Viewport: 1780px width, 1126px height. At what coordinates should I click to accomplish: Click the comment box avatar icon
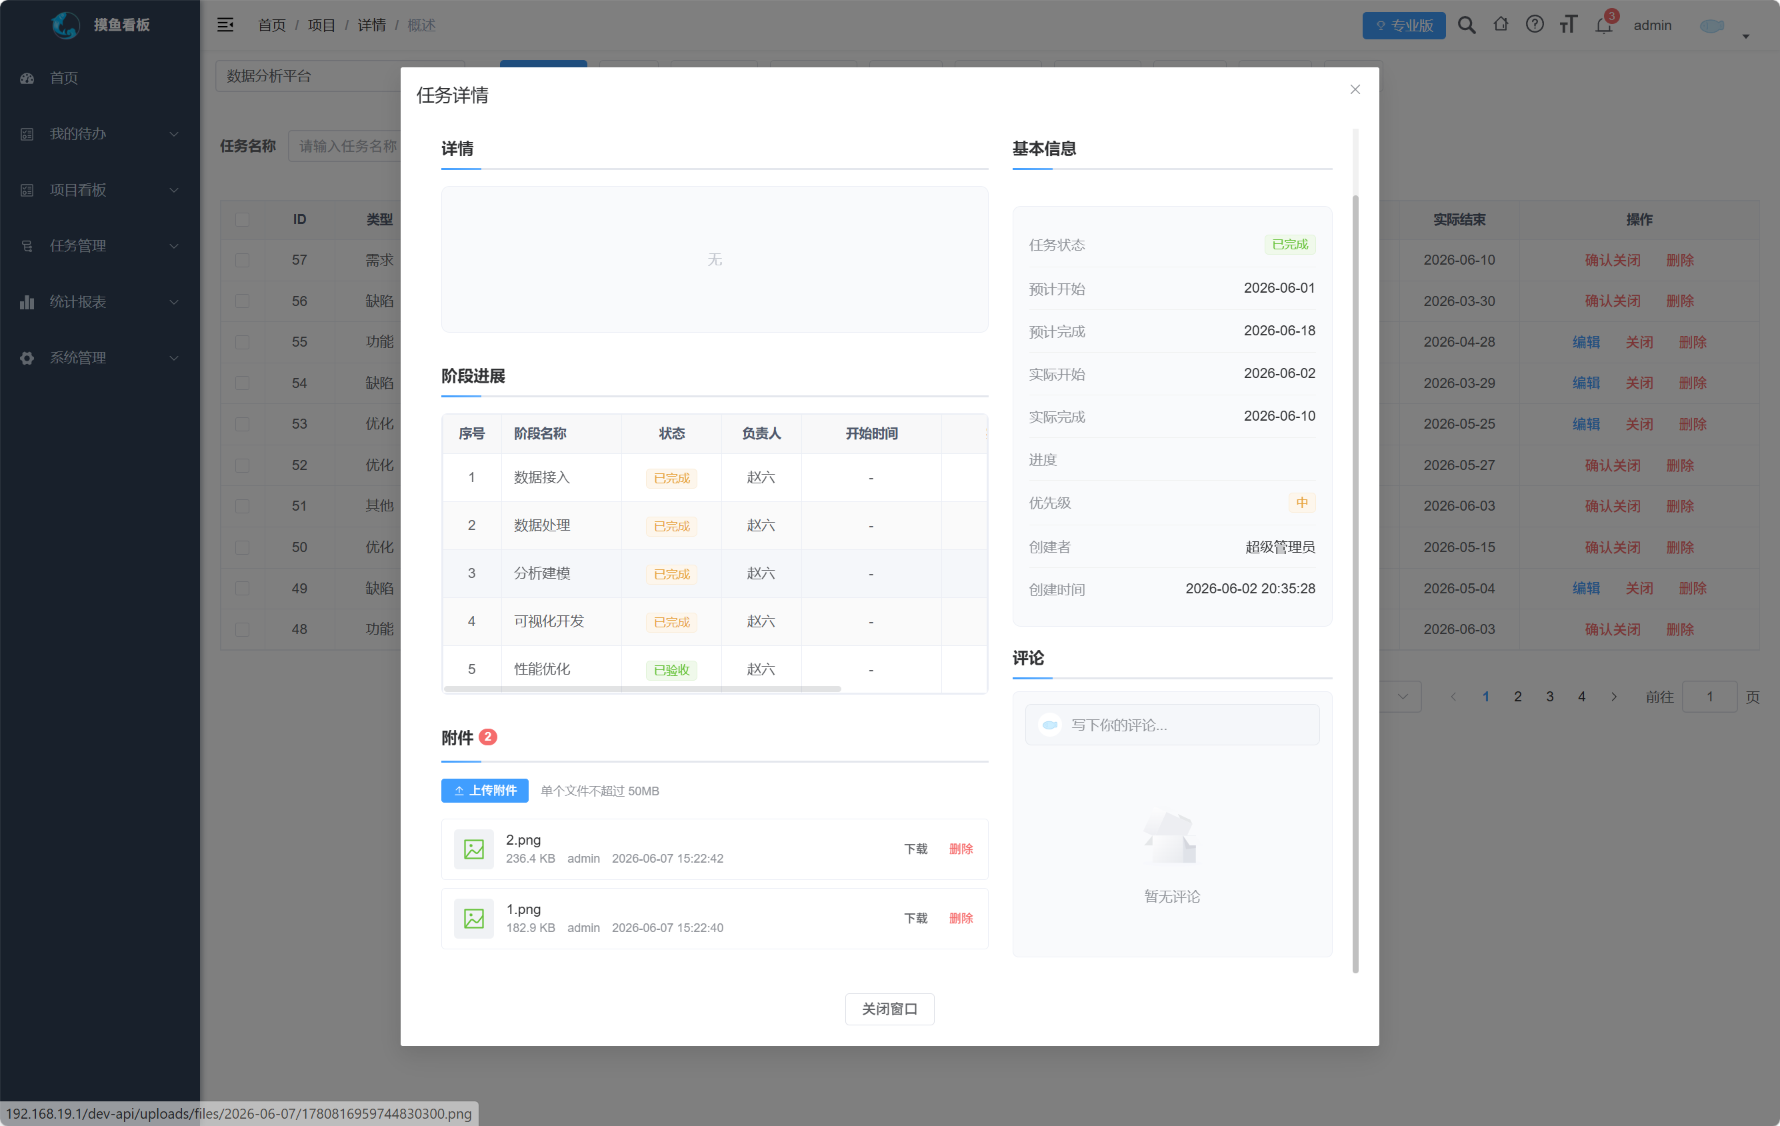point(1050,725)
